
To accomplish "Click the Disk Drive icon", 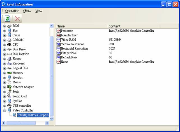I will (x=10, y=49).
